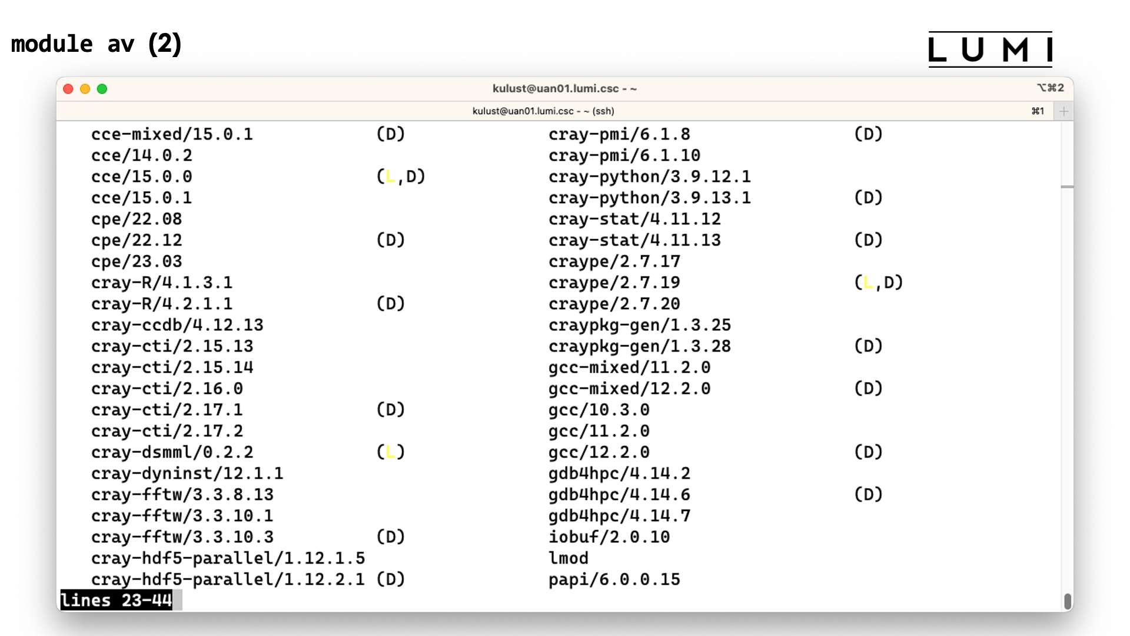The image size is (1130, 636).
Task: Click the 'module av (2)' slide title
Action: coord(97,44)
